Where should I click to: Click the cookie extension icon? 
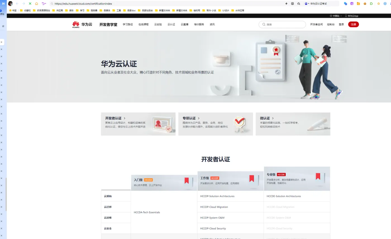click(x=365, y=4)
